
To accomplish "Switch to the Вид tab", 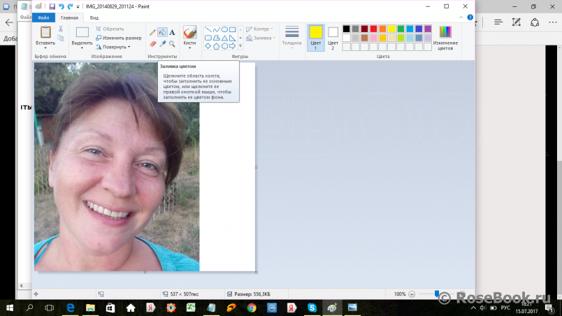I will pyautogui.click(x=94, y=17).
